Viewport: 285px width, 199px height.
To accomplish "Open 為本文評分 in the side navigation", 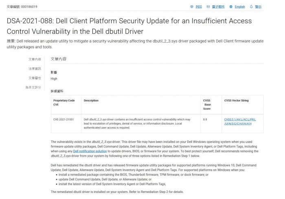I will point(33,87).
